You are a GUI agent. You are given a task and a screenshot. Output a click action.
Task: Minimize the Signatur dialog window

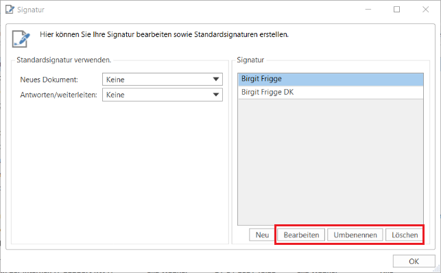pyautogui.click(x=368, y=10)
